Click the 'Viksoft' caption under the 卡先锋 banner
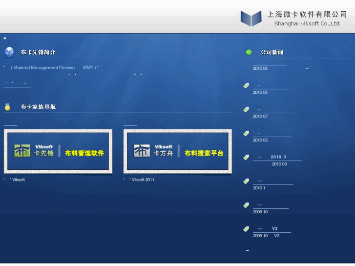Screen dimensions: 355x266 (x=19, y=180)
